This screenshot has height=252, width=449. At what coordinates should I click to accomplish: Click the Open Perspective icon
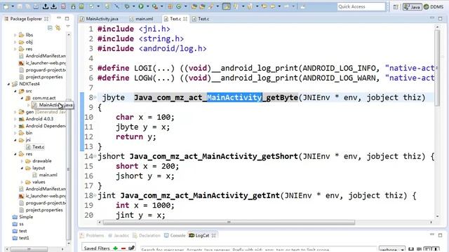click(396, 6)
